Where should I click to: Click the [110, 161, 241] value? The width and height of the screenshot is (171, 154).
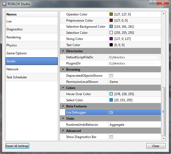point(124,27)
